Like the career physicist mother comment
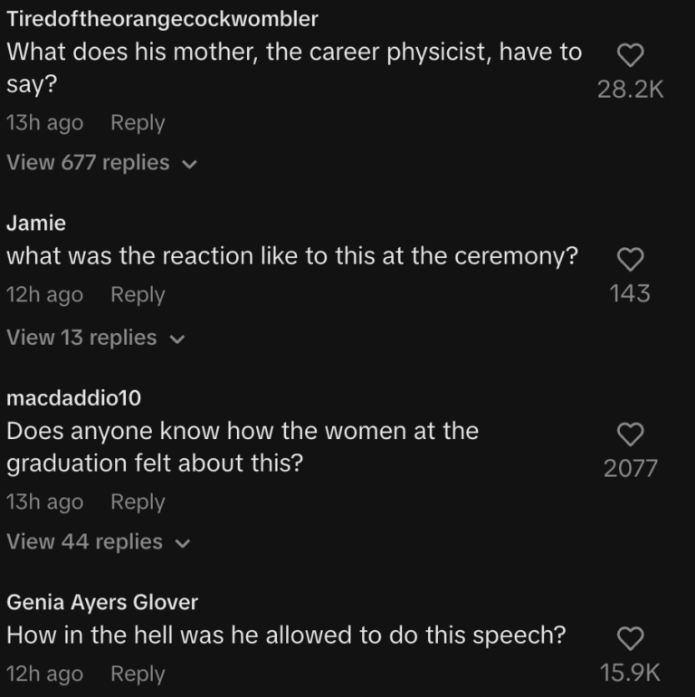 pyautogui.click(x=630, y=56)
